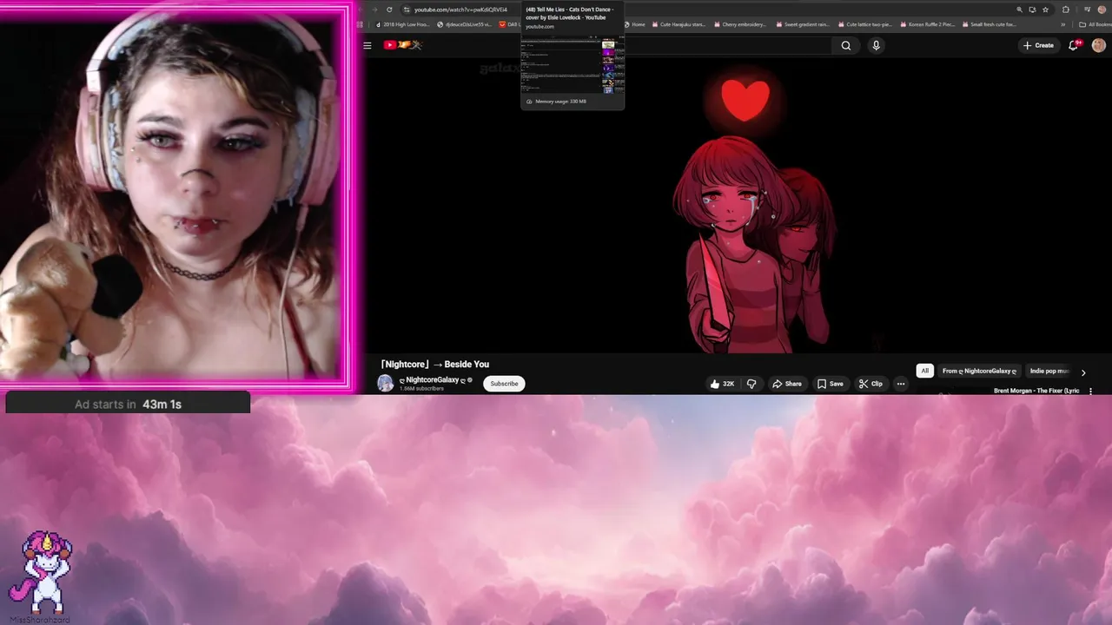Click the youtube.com address bar URL
This screenshot has width=1112, height=625.
click(x=460, y=10)
